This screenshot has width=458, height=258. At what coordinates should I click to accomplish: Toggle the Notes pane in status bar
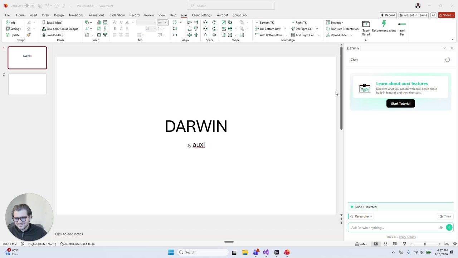(x=361, y=244)
